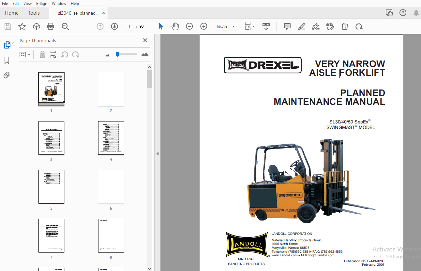
Task: Reduce thumbnail size small mountains icon
Action: (x=108, y=55)
